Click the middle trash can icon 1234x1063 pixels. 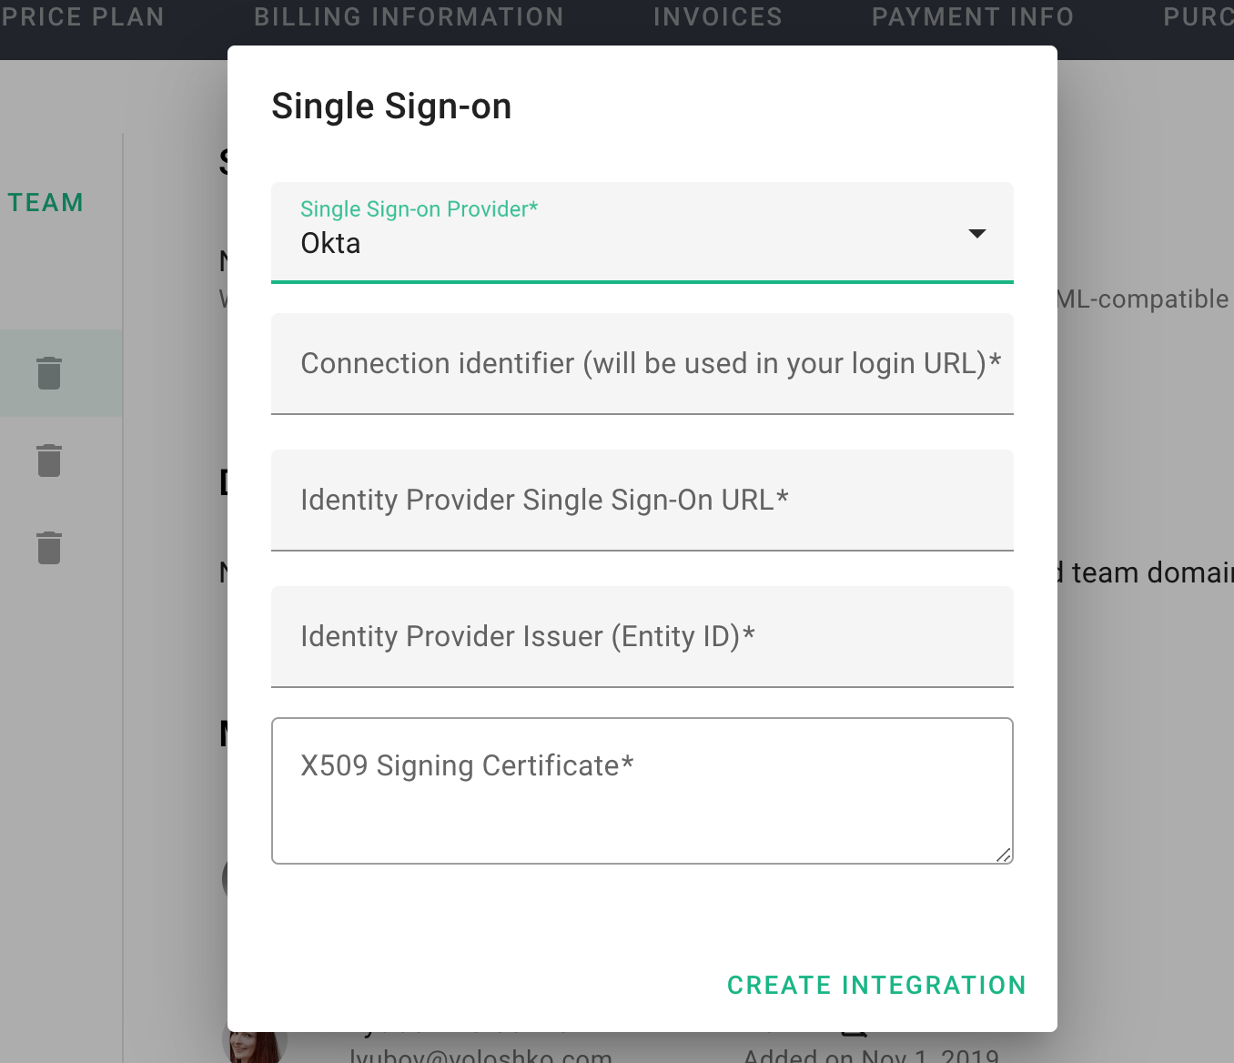[x=49, y=461]
